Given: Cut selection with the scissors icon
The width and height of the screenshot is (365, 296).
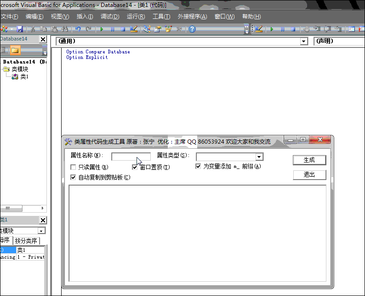Looking at the screenshot, I should tap(33, 29).
